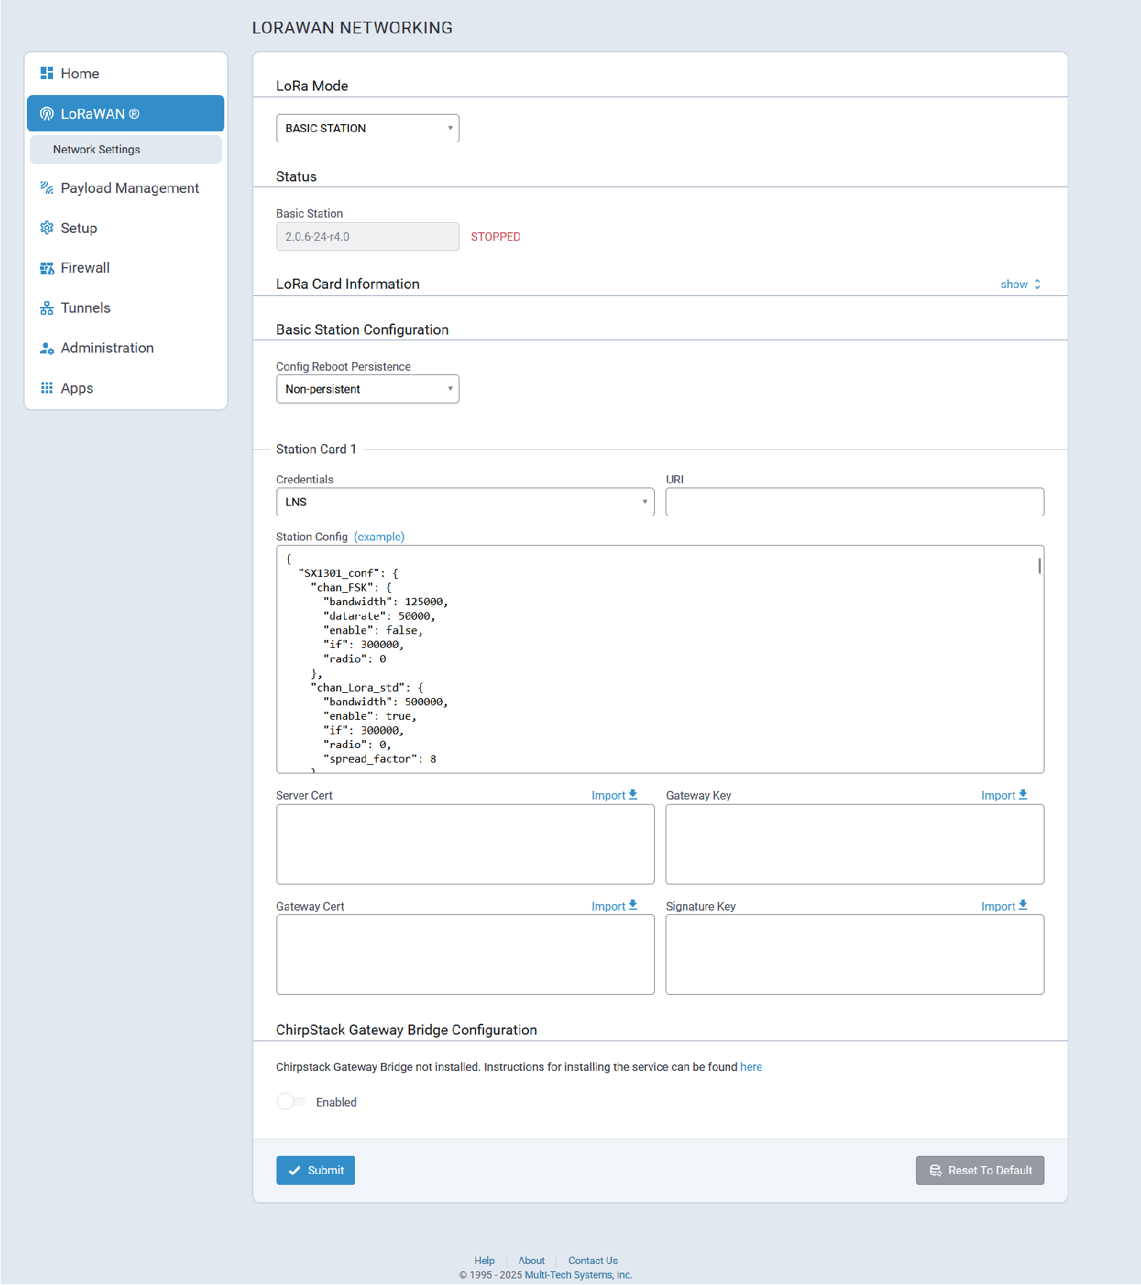Expand LoRa Card Information with show

1020,284
